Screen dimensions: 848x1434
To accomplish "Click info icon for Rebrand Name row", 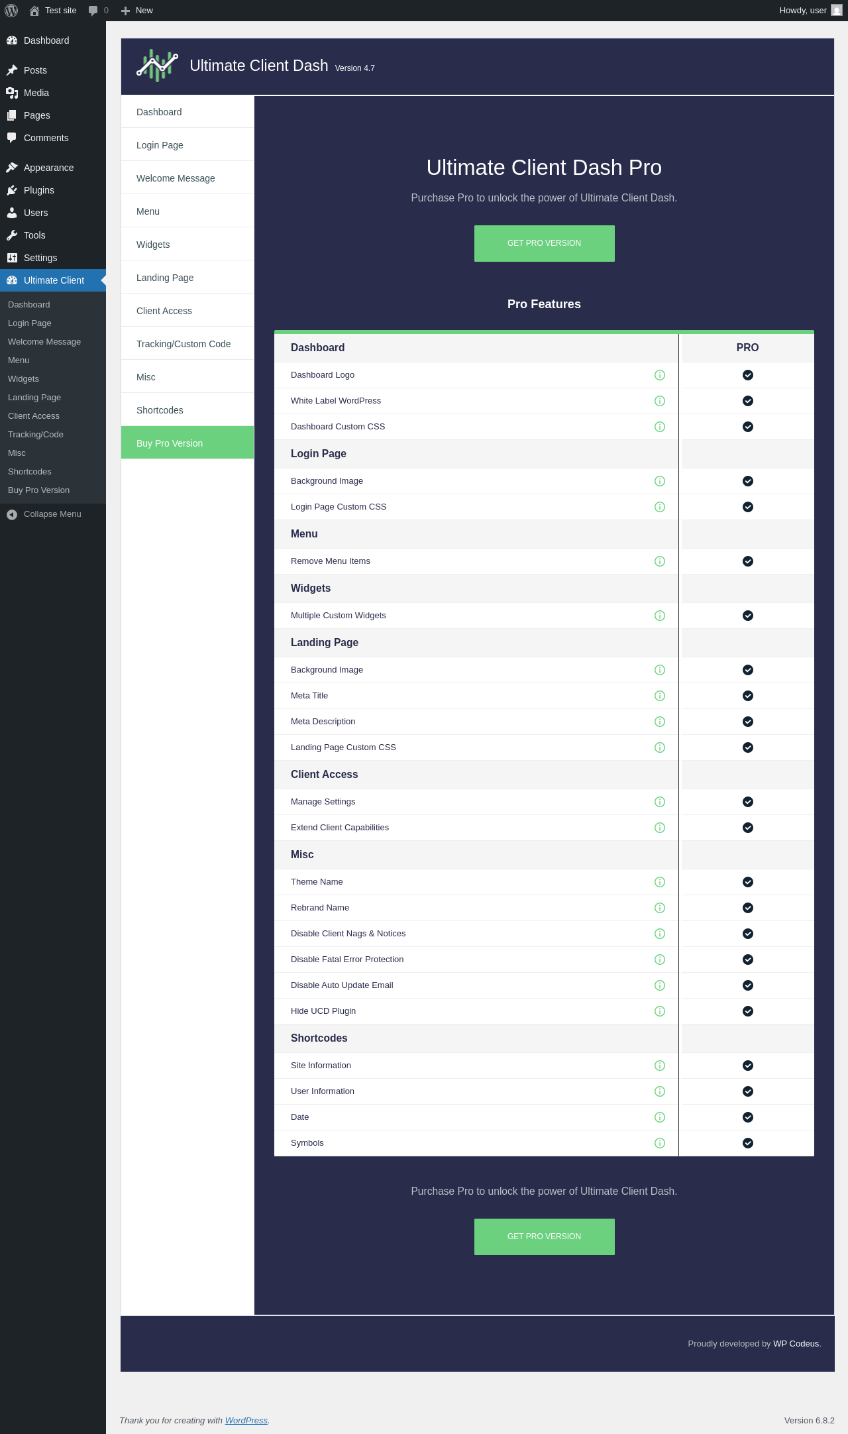I will (660, 908).
